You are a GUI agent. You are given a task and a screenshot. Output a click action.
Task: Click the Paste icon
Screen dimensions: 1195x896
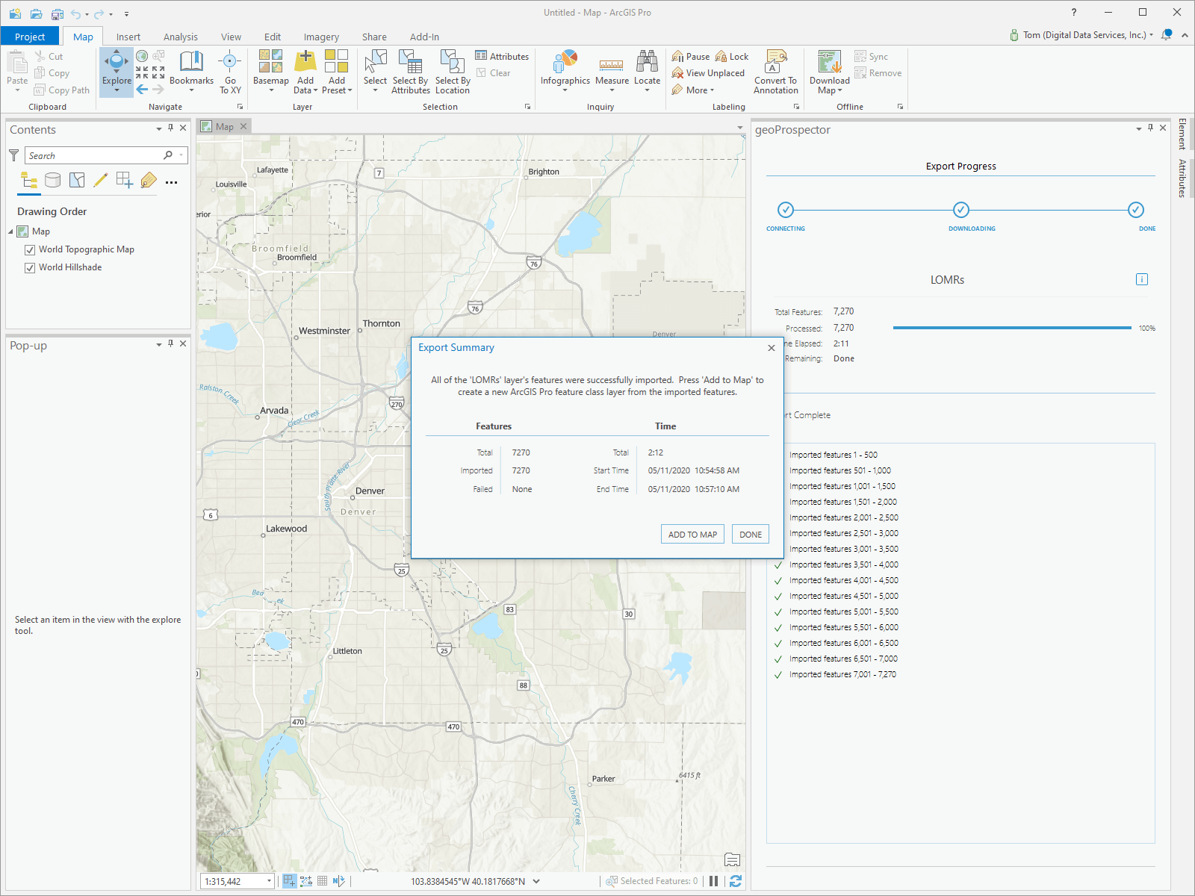(x=17, y=62)
